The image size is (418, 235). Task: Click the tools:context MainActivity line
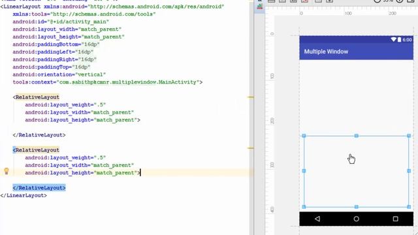107,82
